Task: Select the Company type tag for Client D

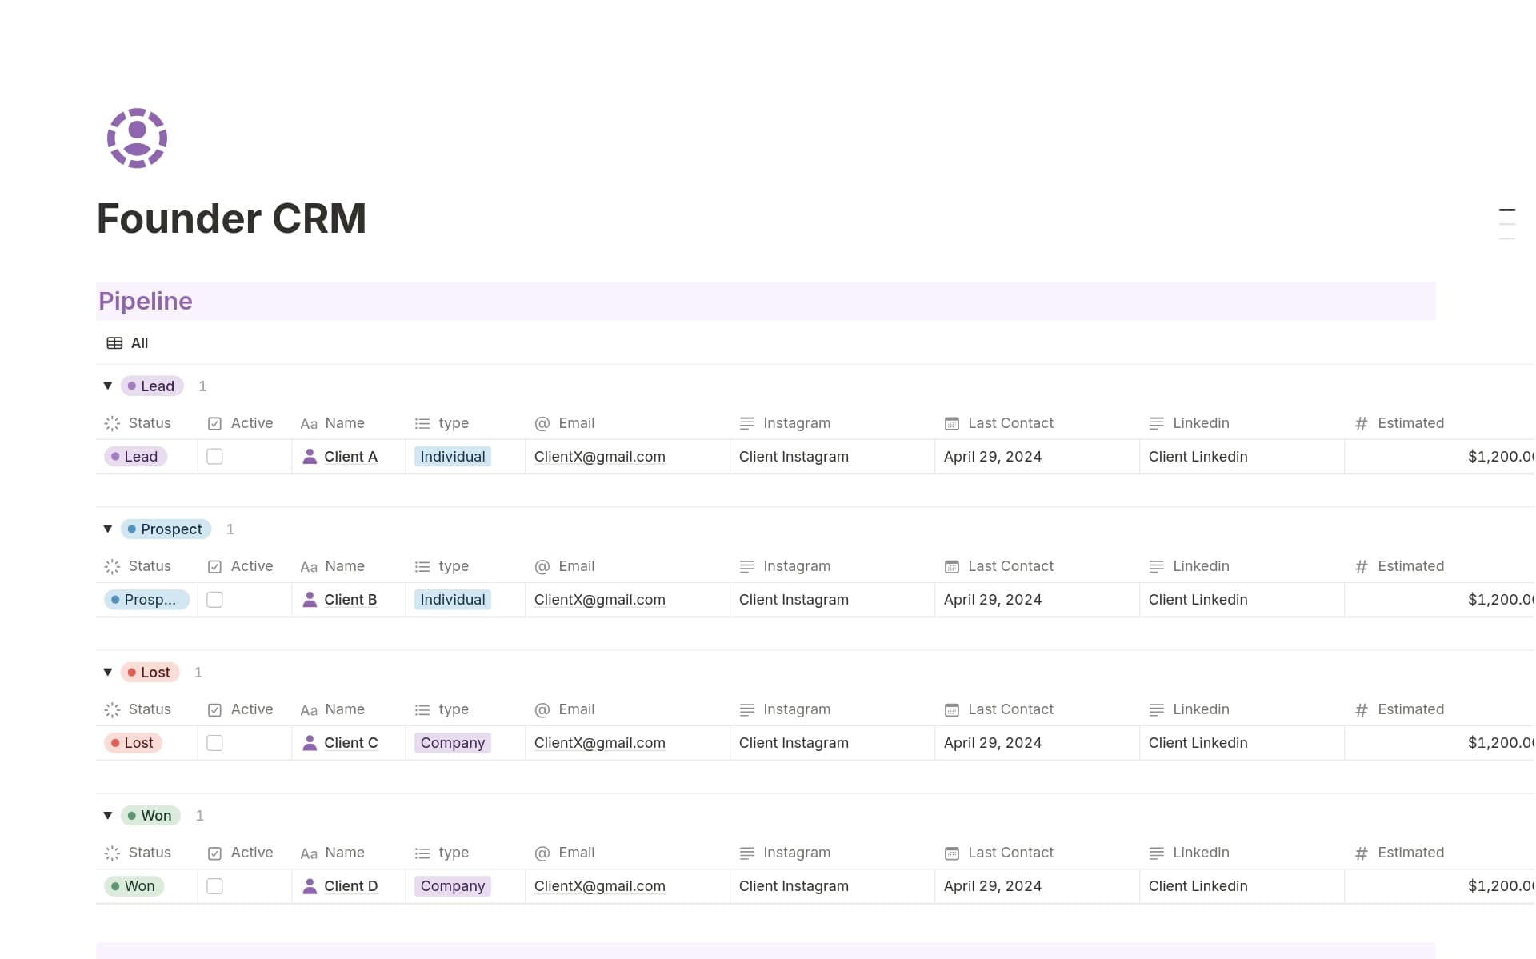Action: 452,885
